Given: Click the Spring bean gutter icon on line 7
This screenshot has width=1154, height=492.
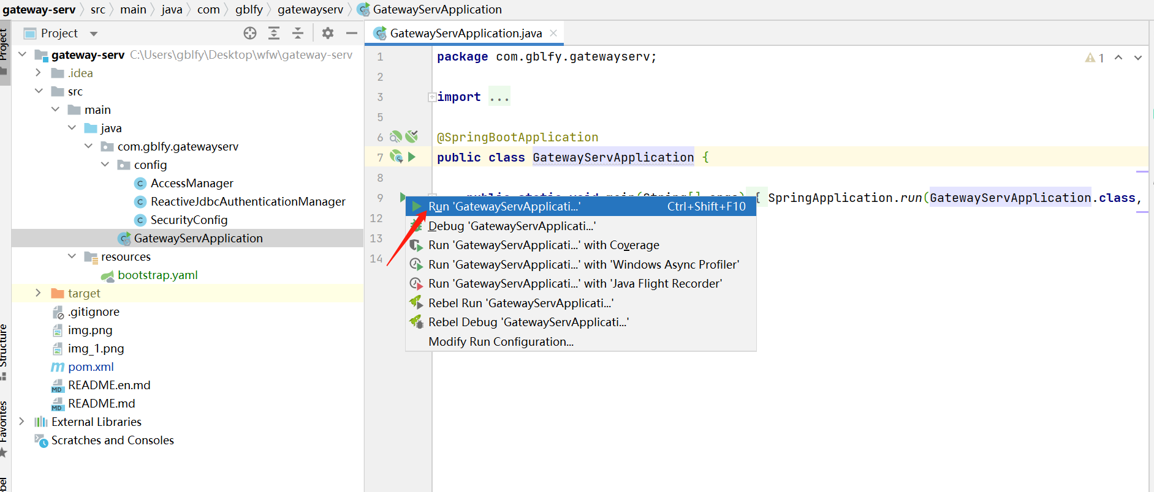Looking at the screenshot, I should pos(397,157).
